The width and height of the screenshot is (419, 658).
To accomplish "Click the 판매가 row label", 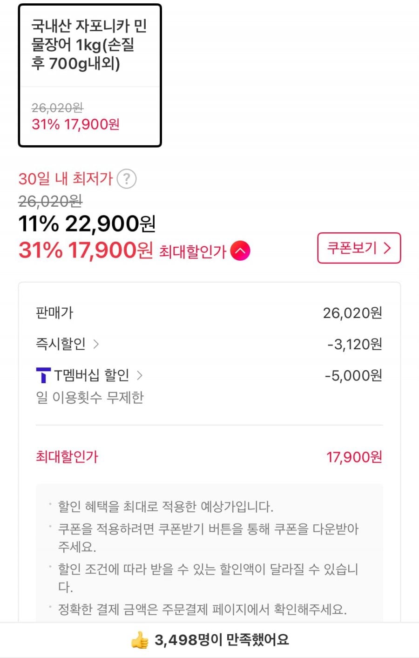I will click(x=54, y=313).
